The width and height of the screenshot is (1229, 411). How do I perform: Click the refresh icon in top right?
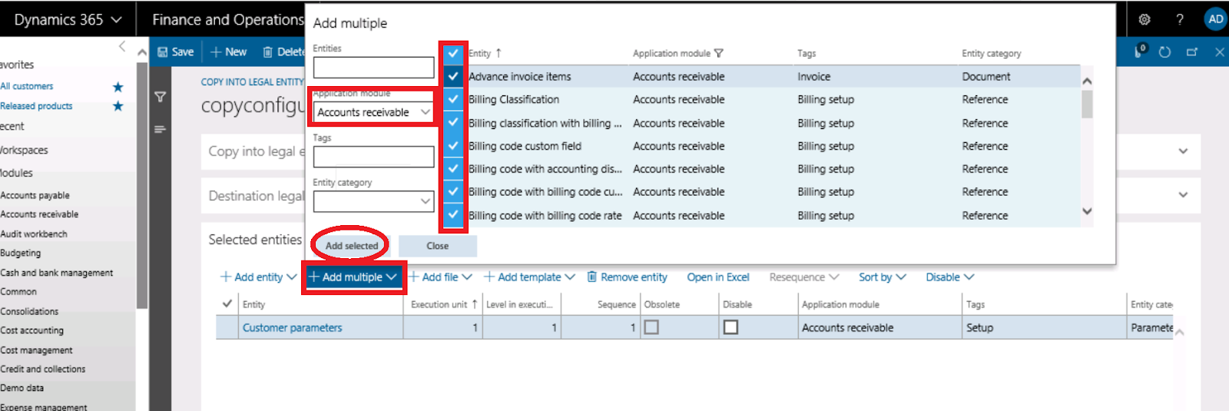point(1164,52)
